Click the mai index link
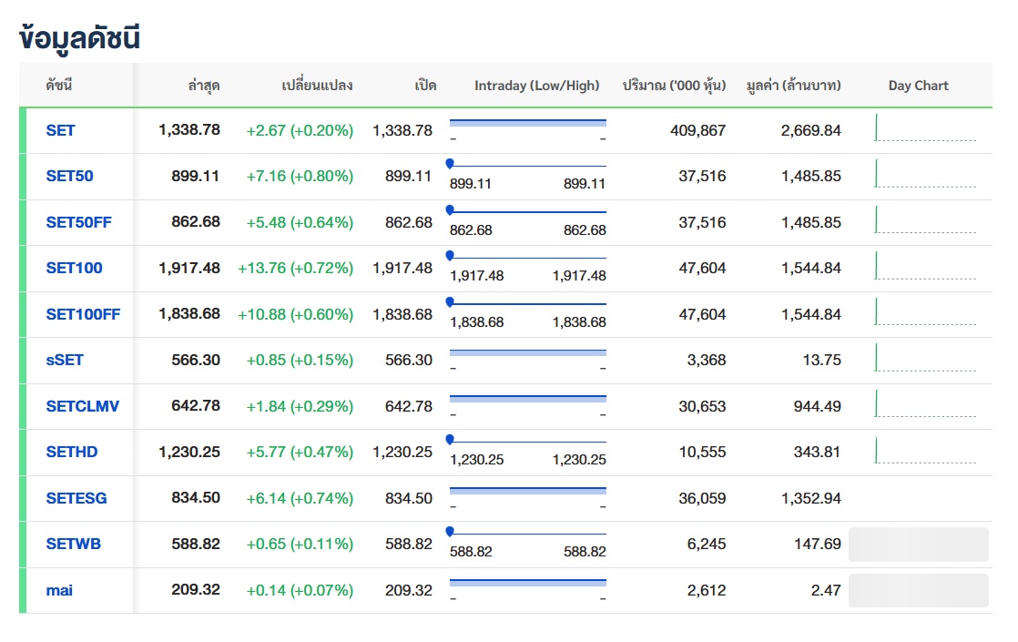The height and width of the screenshot is (642, 1018). click(59, 590)
